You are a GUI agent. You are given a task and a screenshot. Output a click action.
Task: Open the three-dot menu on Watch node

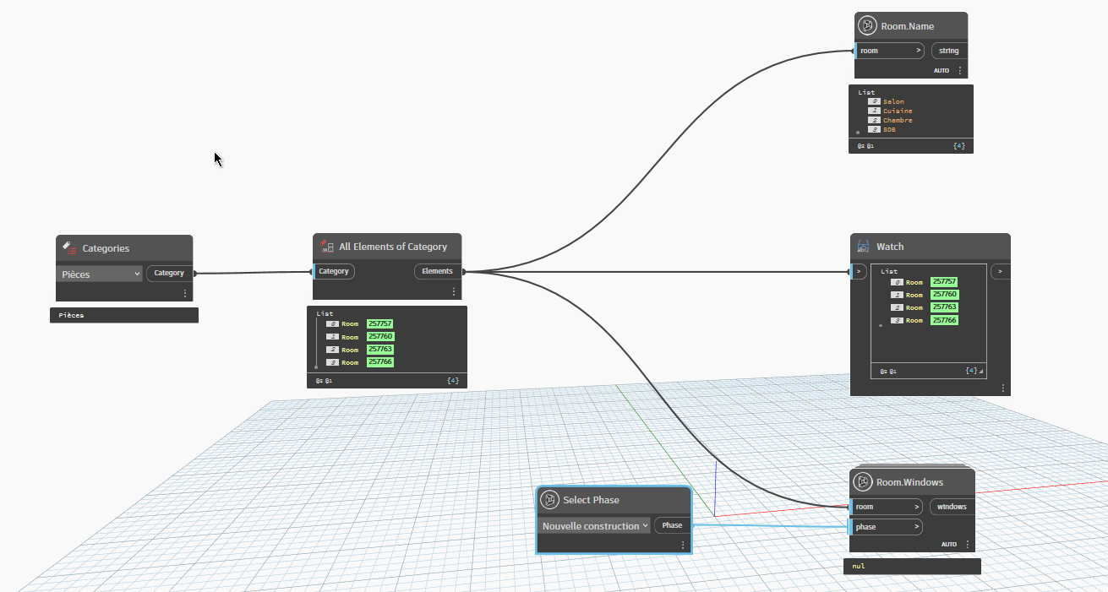click(1002, 388)
